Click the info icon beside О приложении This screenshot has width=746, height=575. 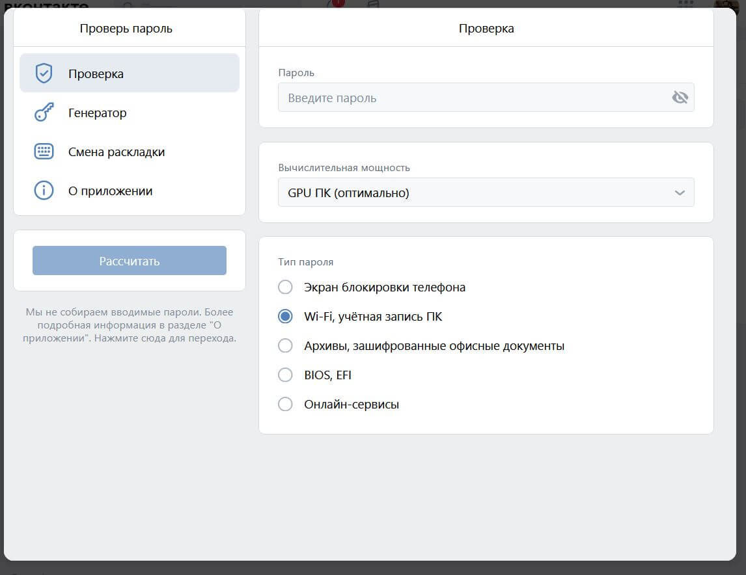[x=43, y=190]
